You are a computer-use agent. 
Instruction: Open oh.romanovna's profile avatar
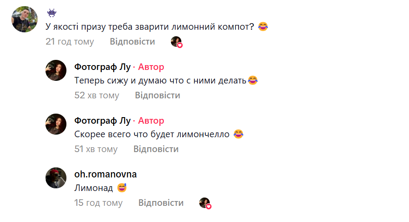click(x=56, y=178)
